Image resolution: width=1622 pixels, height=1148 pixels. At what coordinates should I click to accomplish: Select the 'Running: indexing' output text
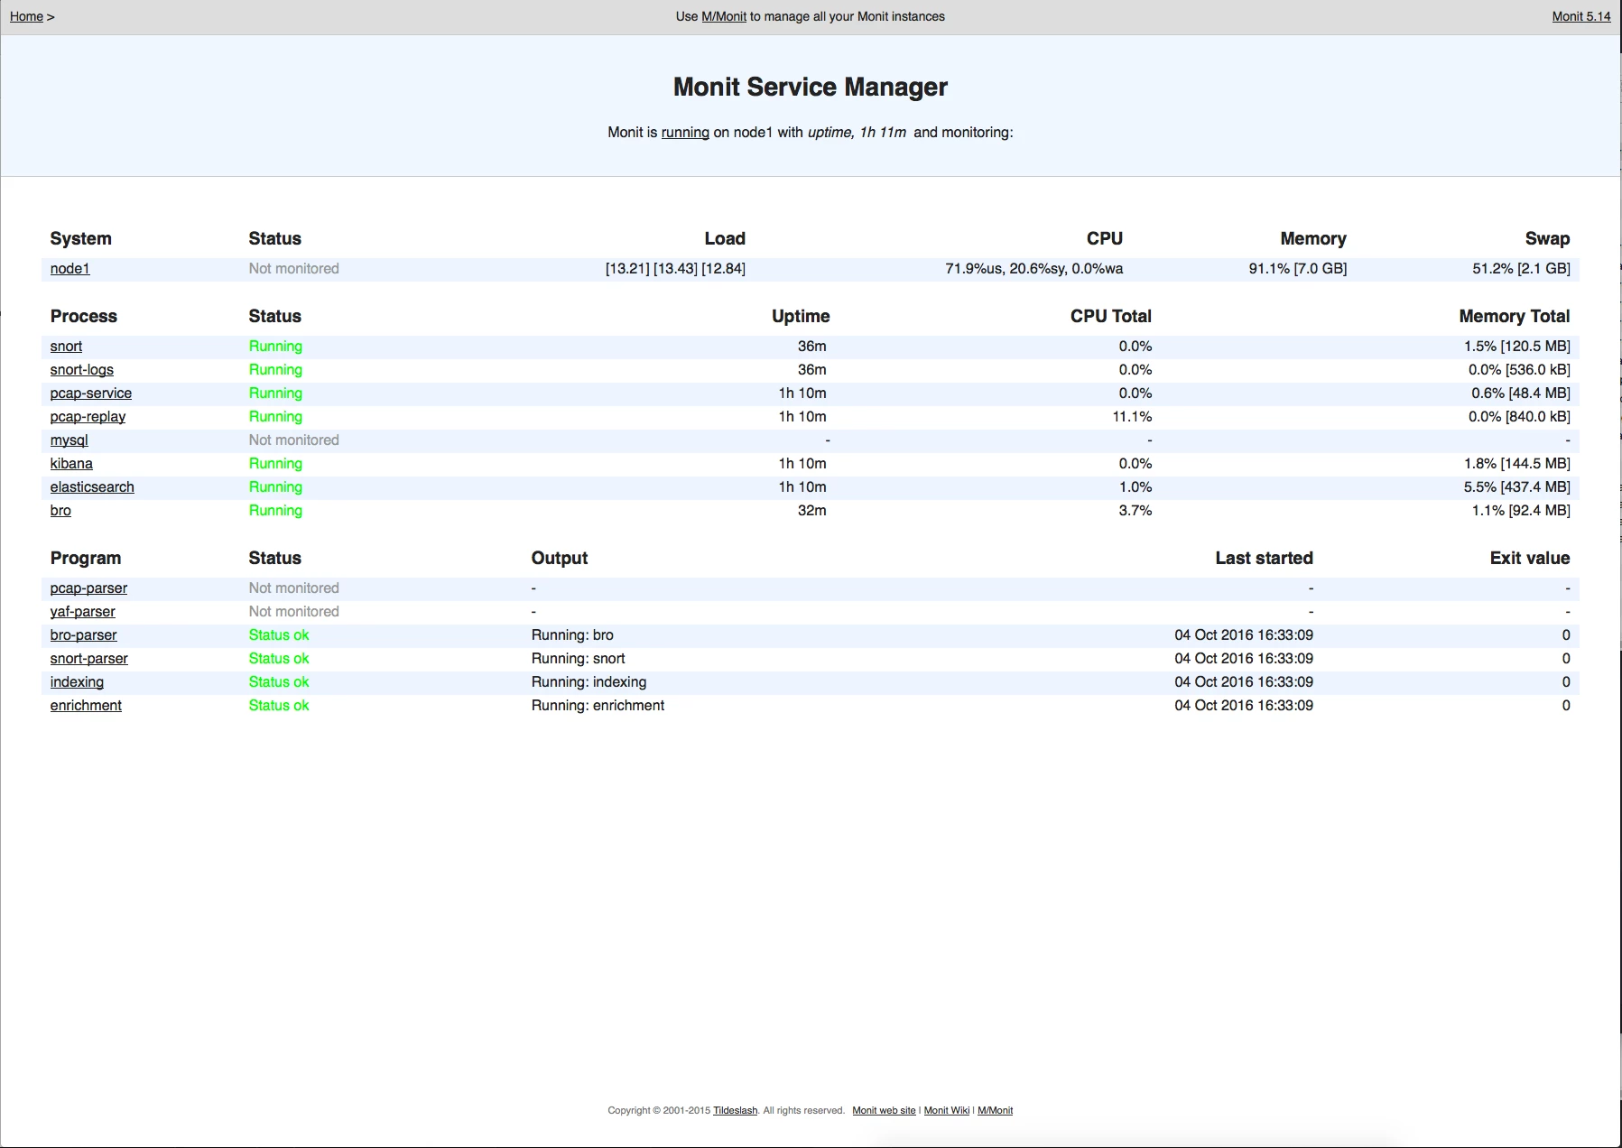[589, 681]
